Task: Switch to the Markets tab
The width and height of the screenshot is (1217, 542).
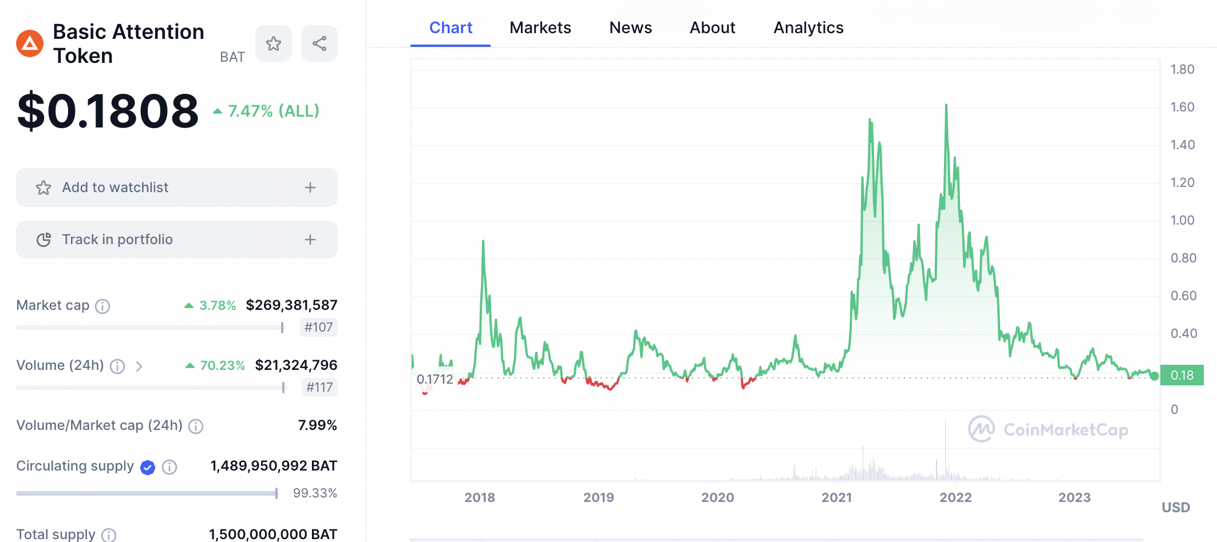Action: tap(540, 28)
